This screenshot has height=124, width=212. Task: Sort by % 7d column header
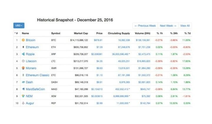(x=188, y=33)
